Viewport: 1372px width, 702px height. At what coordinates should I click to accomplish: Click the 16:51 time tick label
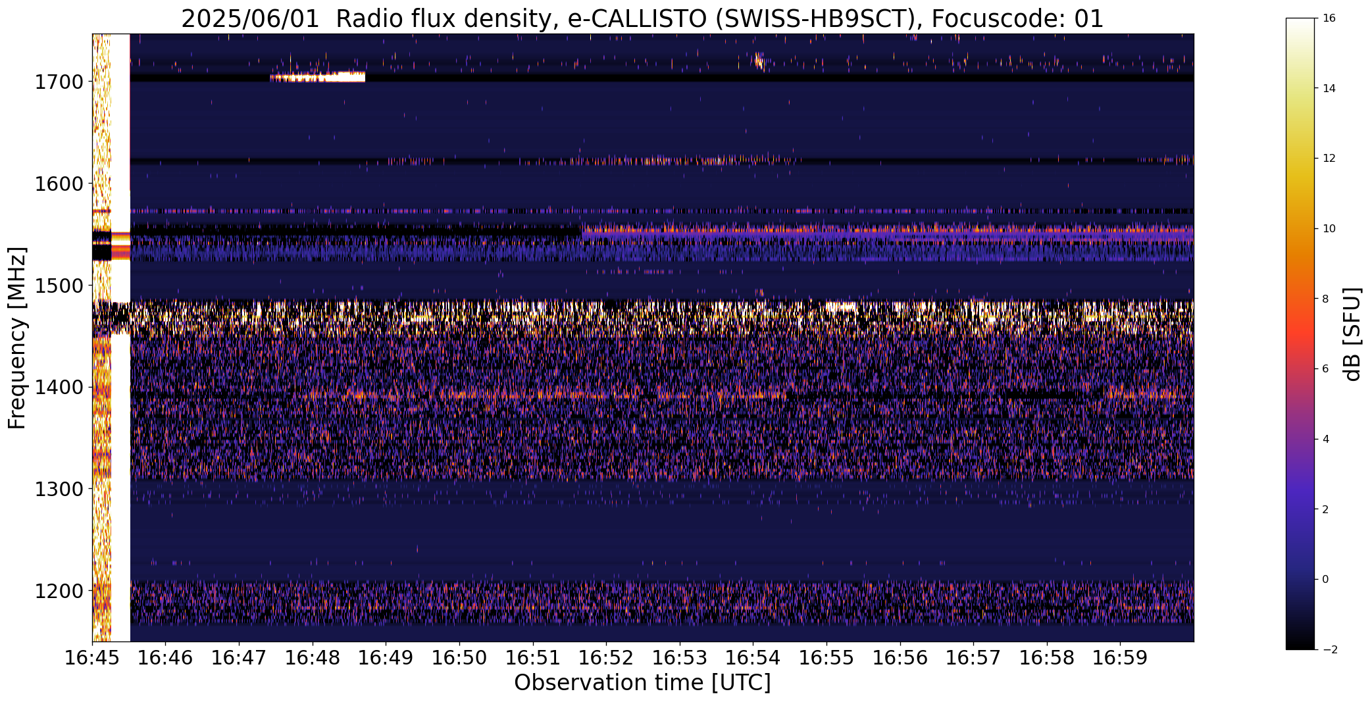point(533,658)
